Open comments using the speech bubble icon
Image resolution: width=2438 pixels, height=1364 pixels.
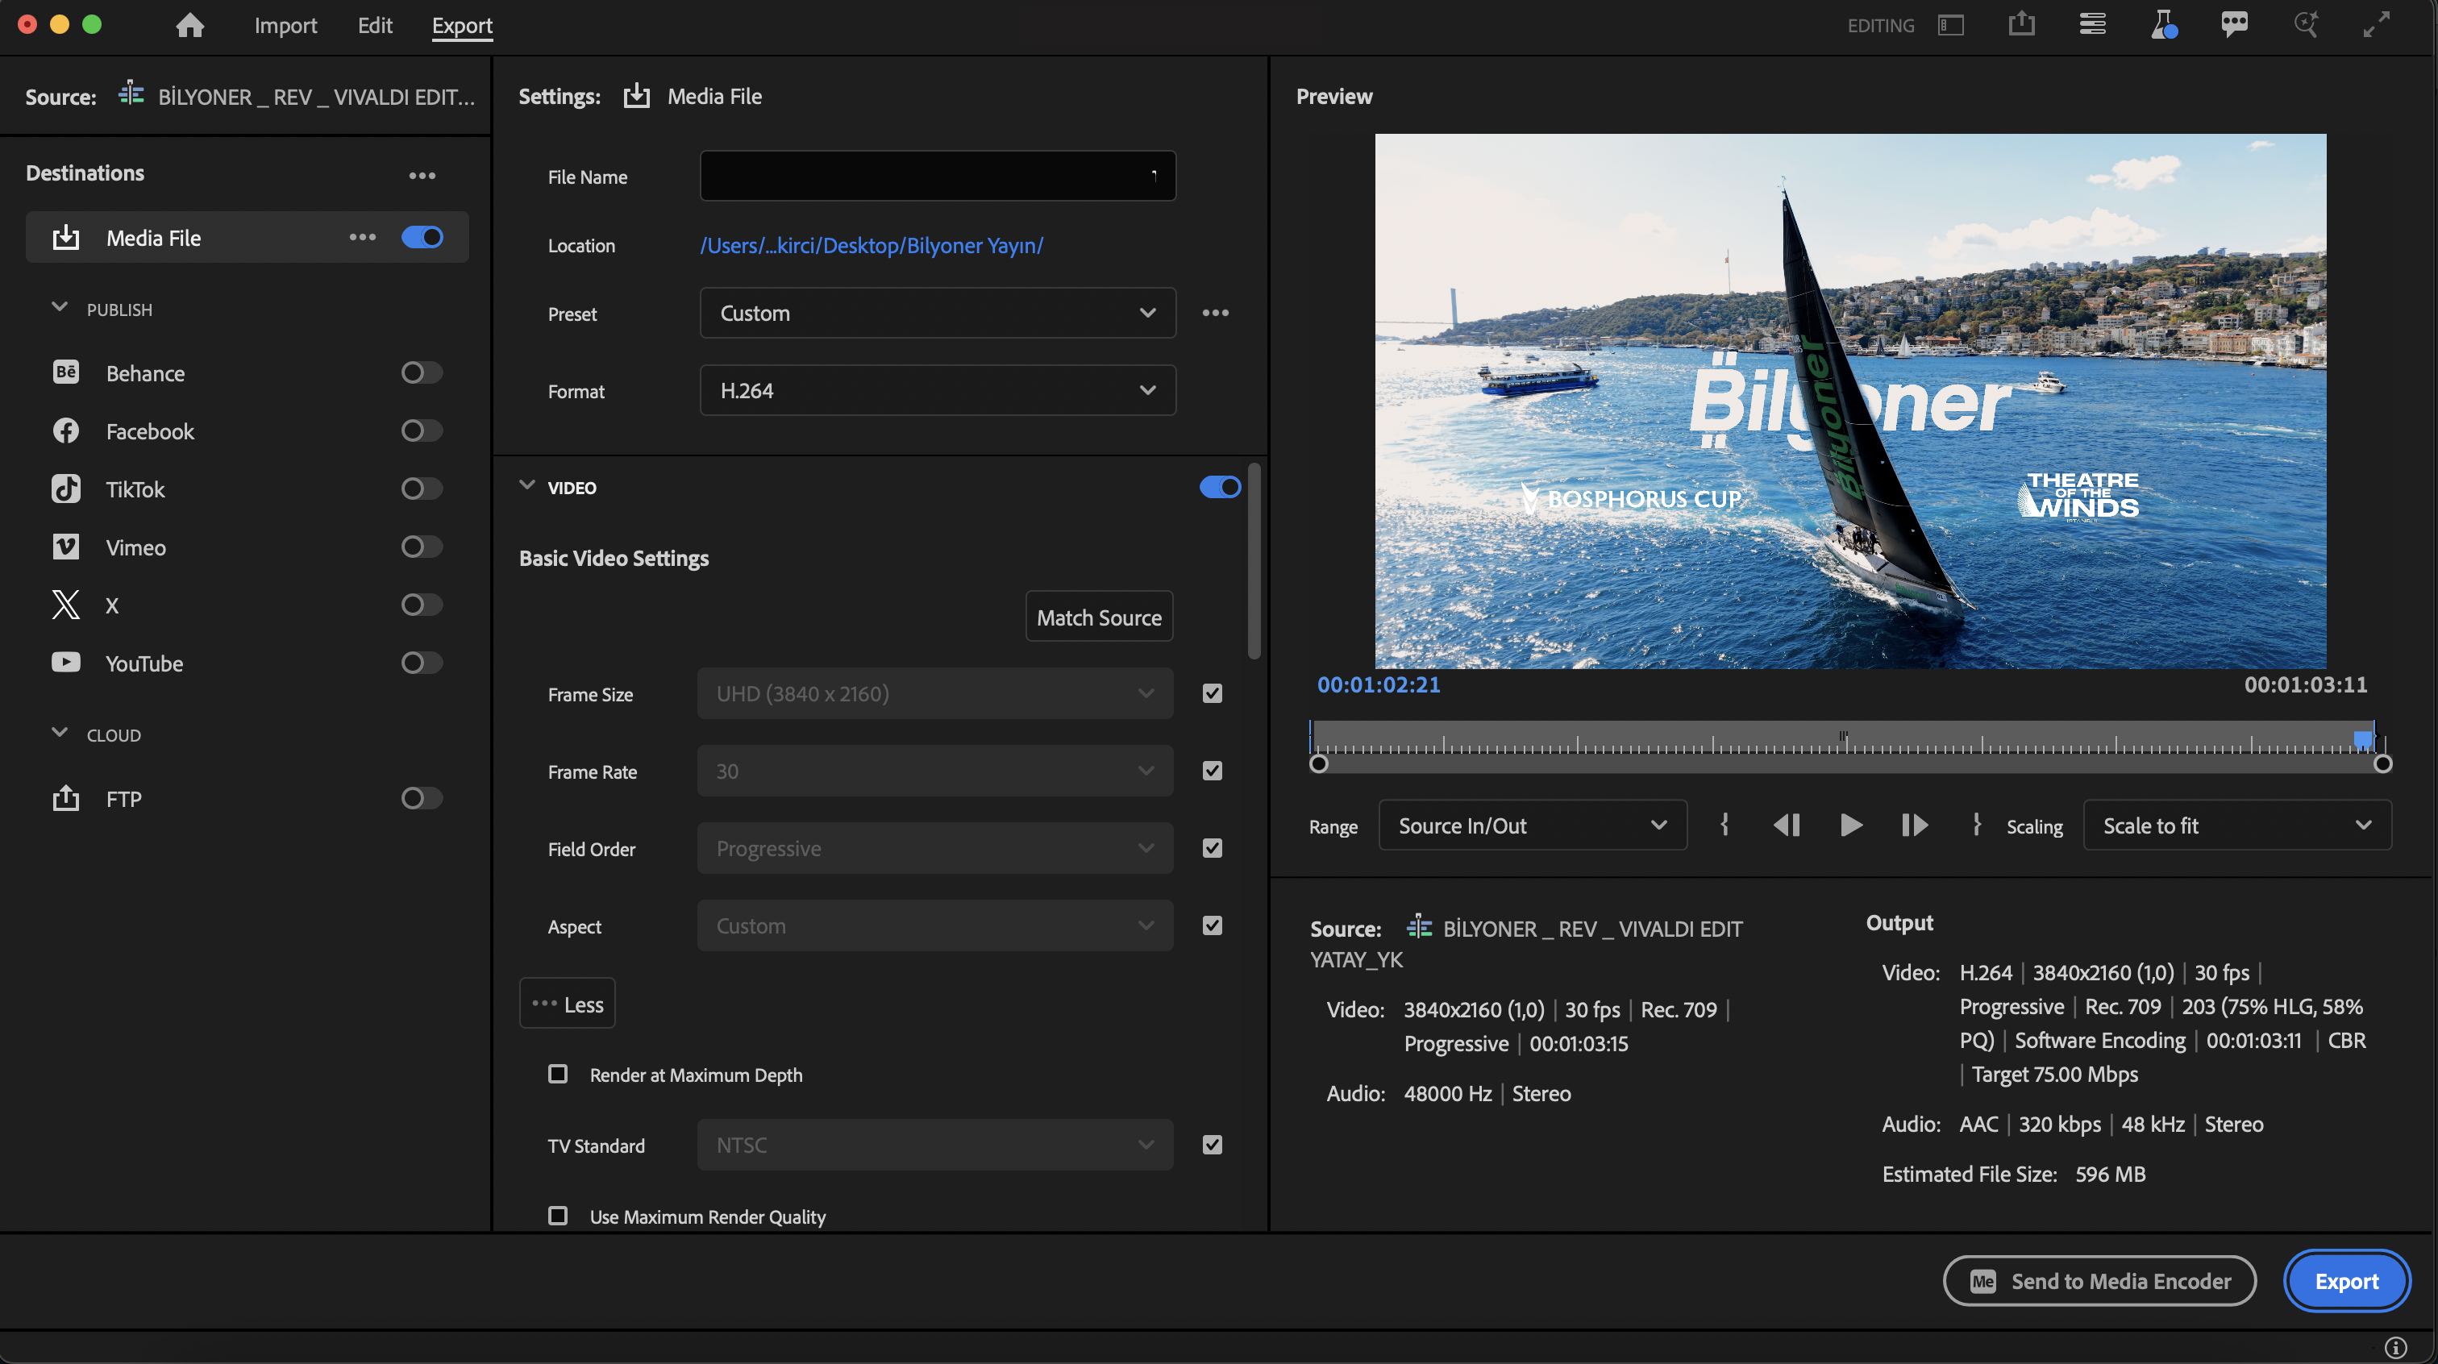(2235, 26)
